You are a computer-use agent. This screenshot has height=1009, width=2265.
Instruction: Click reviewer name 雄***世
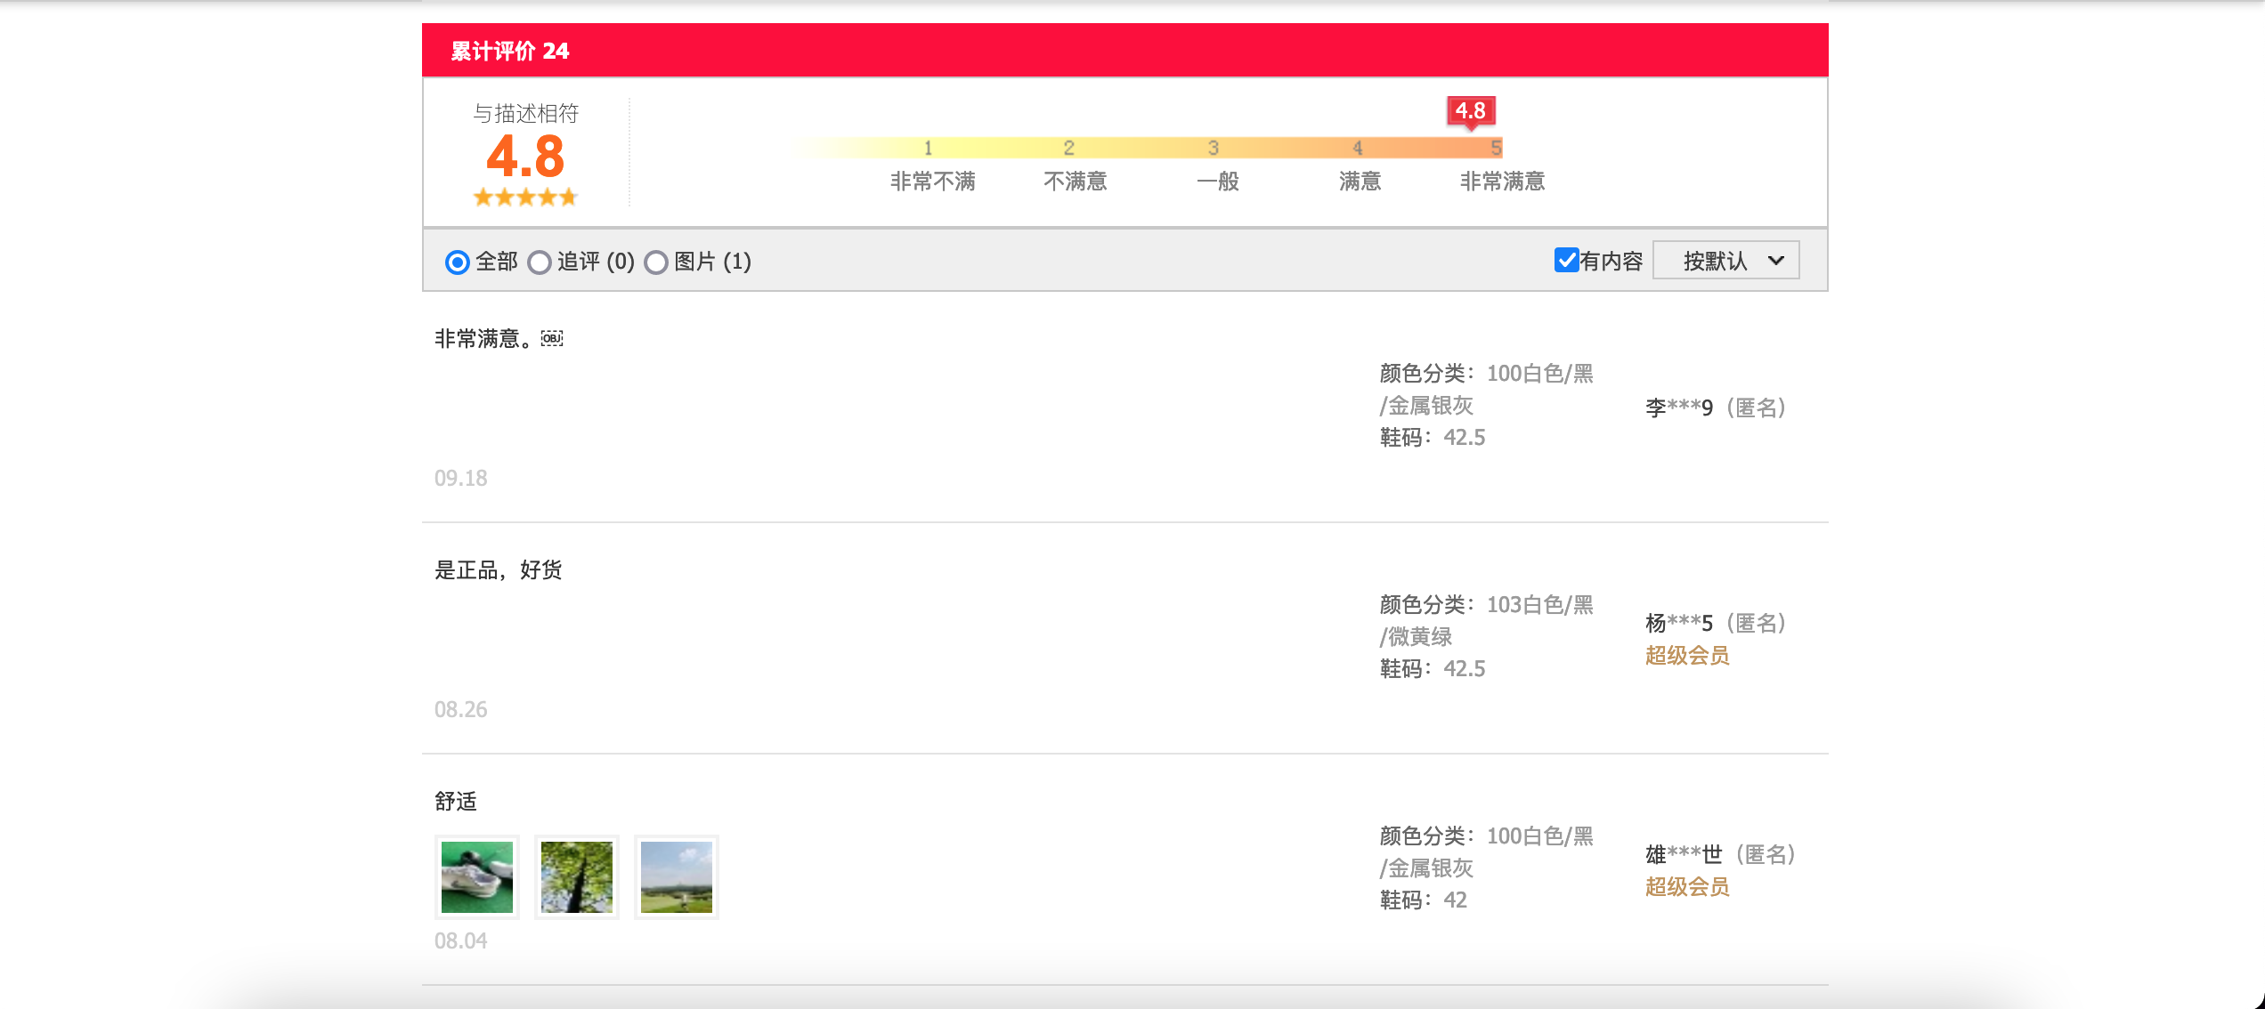pos(1684,854)
